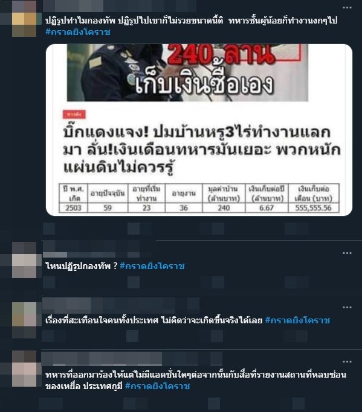Open the attached บิ๊กแดงแจง news image

tap(199, 130)
